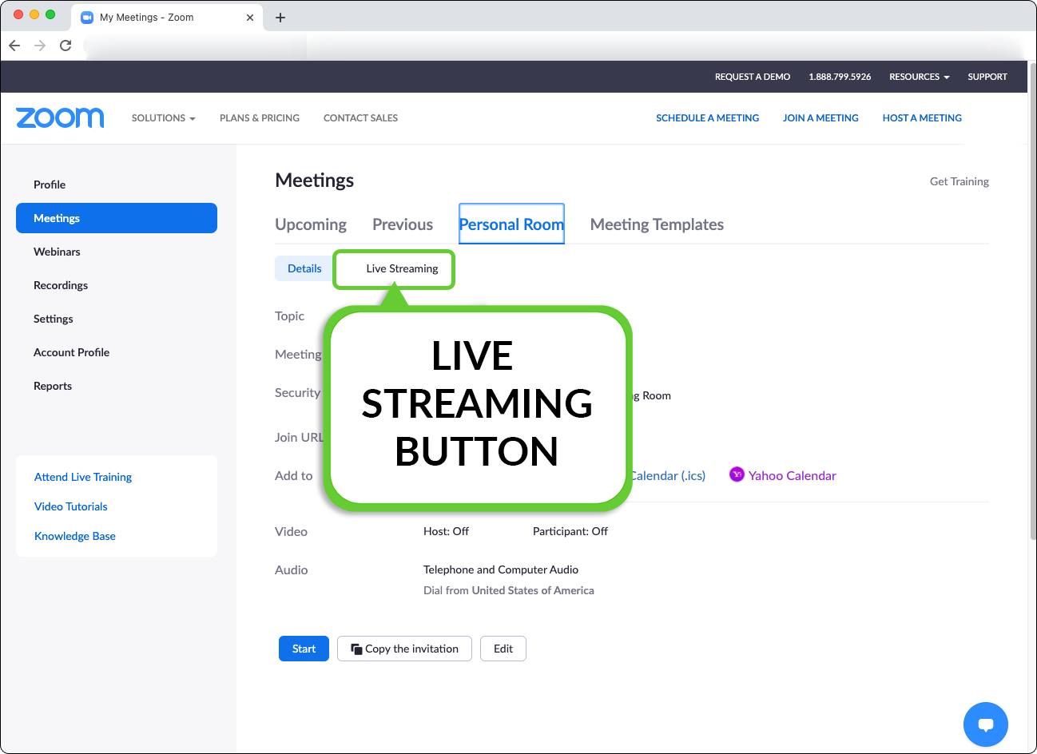Screen dimensions: 1037x754
Task: Open the Knowledge Base link
Action: 75,536
